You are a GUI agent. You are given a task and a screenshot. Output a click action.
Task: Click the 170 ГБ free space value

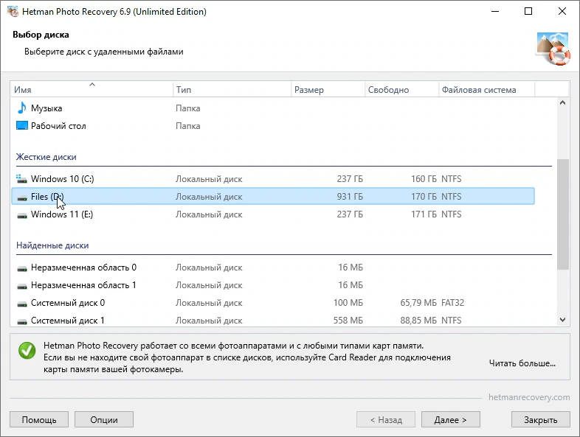pyautogui.click(x=424, y=197)
